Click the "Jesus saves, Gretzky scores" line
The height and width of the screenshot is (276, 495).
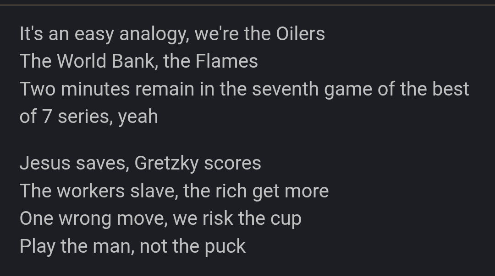pos(140,163)
